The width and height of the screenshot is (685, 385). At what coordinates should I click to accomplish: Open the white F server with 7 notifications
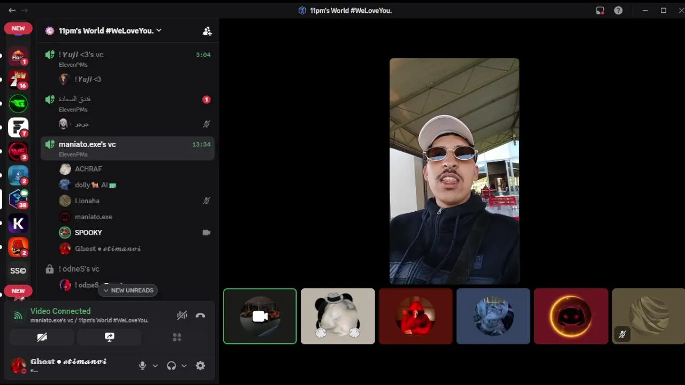click(18, 127)
